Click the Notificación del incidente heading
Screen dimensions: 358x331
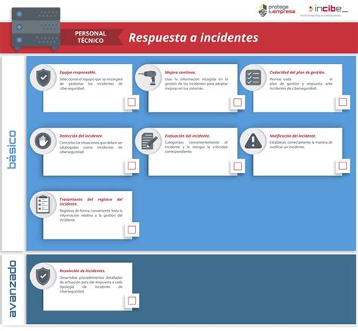pos(293,136)
